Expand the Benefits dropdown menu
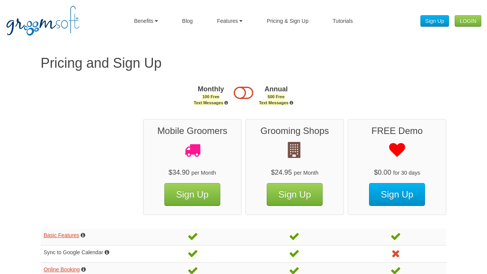This screenshot has width=487, height=274. click(x=146, y=21)
